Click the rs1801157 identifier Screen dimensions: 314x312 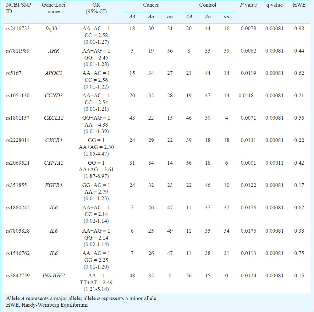[18, 118]
